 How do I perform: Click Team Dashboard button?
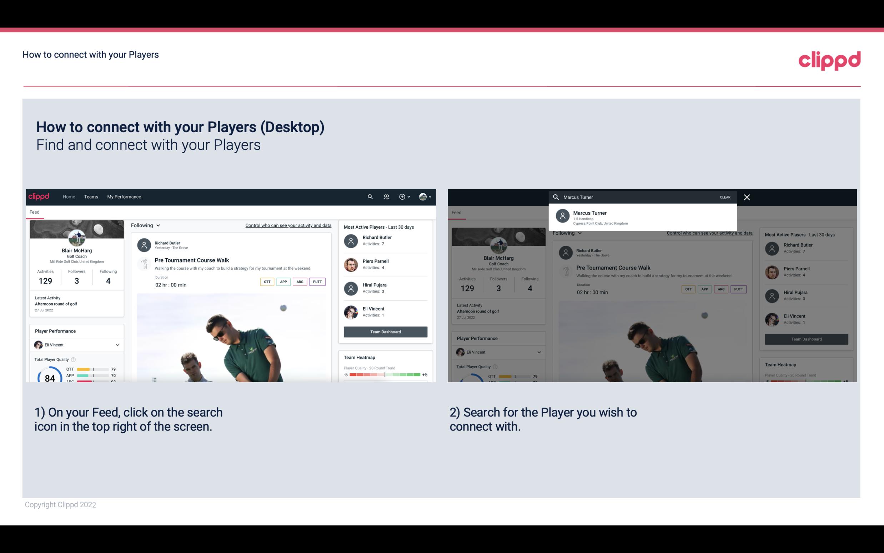click(x=385, y=331)
